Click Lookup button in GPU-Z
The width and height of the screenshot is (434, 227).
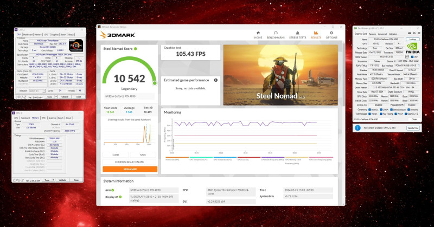[x=413, y=39]
